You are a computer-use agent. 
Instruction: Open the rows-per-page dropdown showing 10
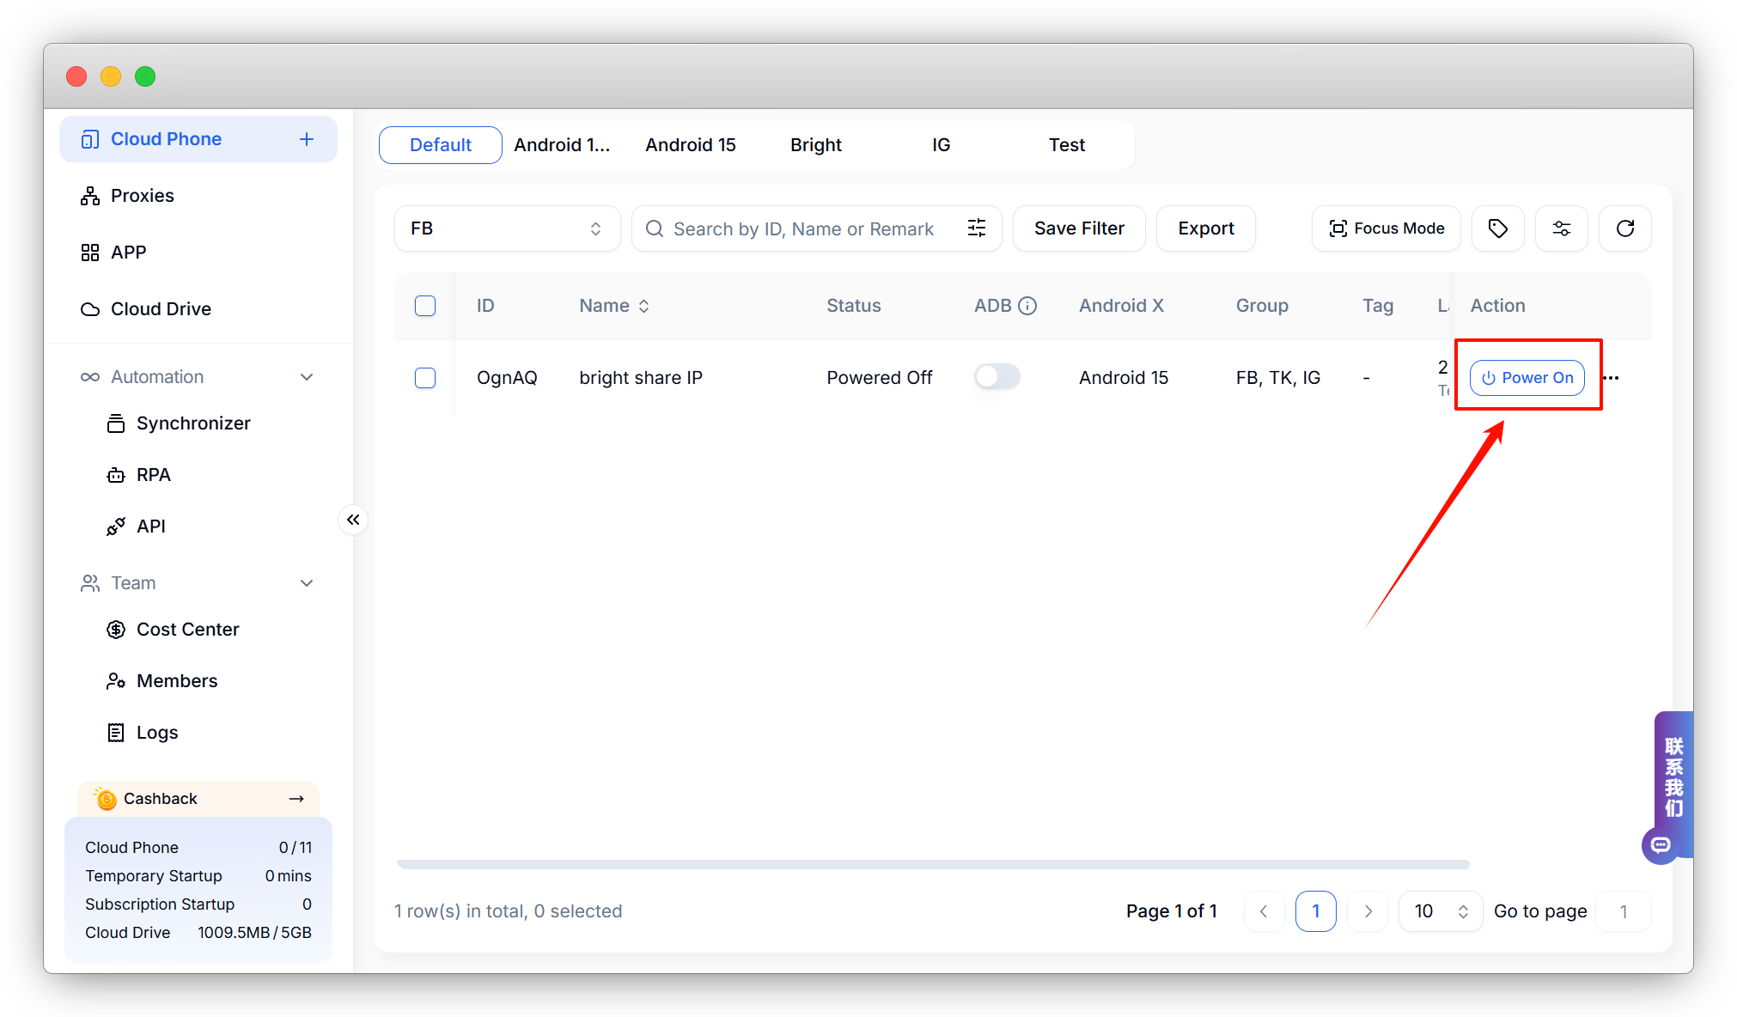1440,911
